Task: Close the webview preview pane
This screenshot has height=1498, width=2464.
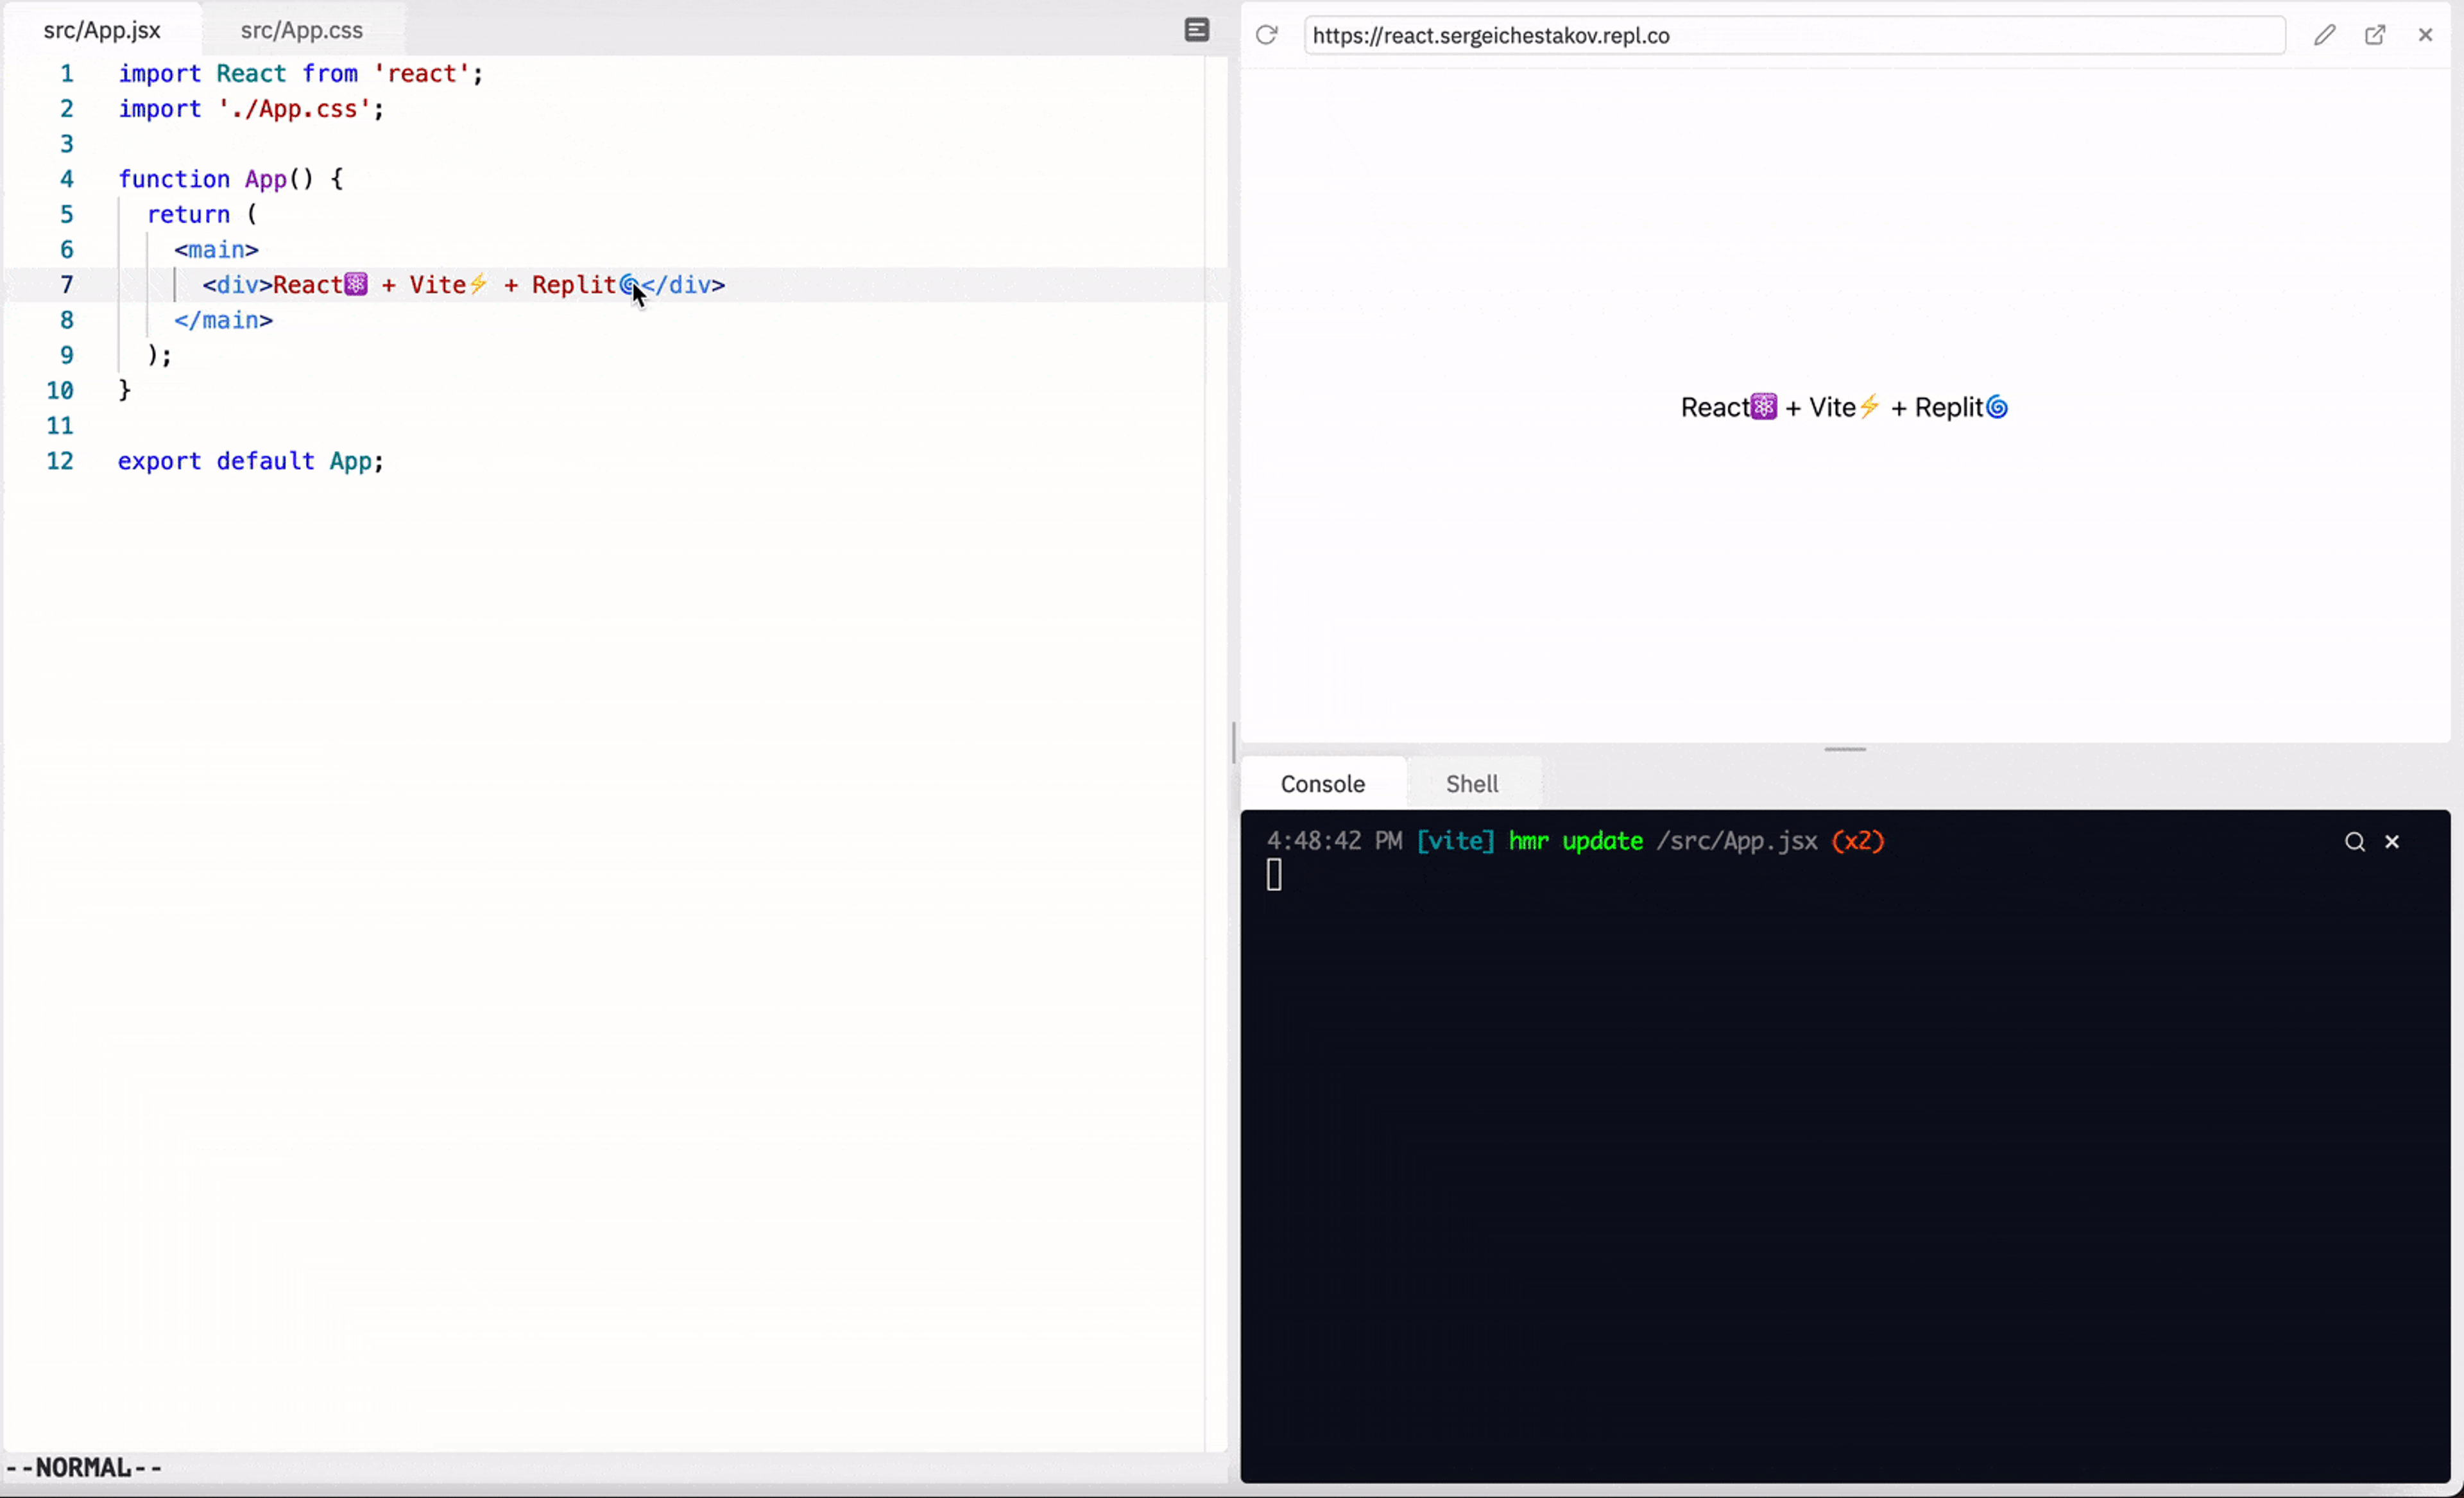Action: (2425, 35)
